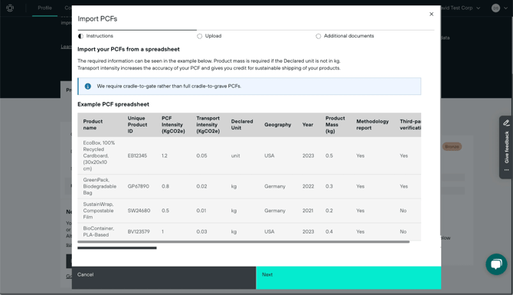Click the Bronze badge in background page
Screen dimensions: 513x295
coord(452,146)
